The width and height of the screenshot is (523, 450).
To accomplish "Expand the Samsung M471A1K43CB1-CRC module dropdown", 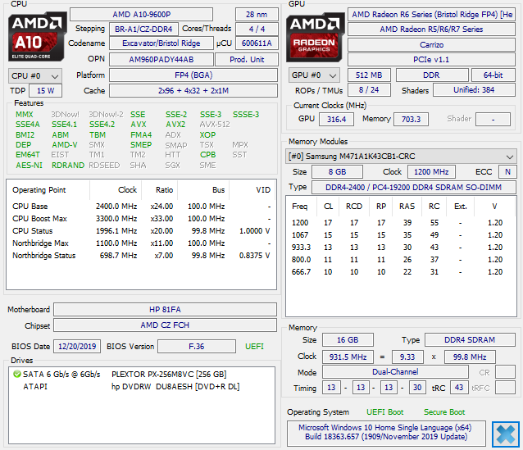I will [x=401, y=156].
